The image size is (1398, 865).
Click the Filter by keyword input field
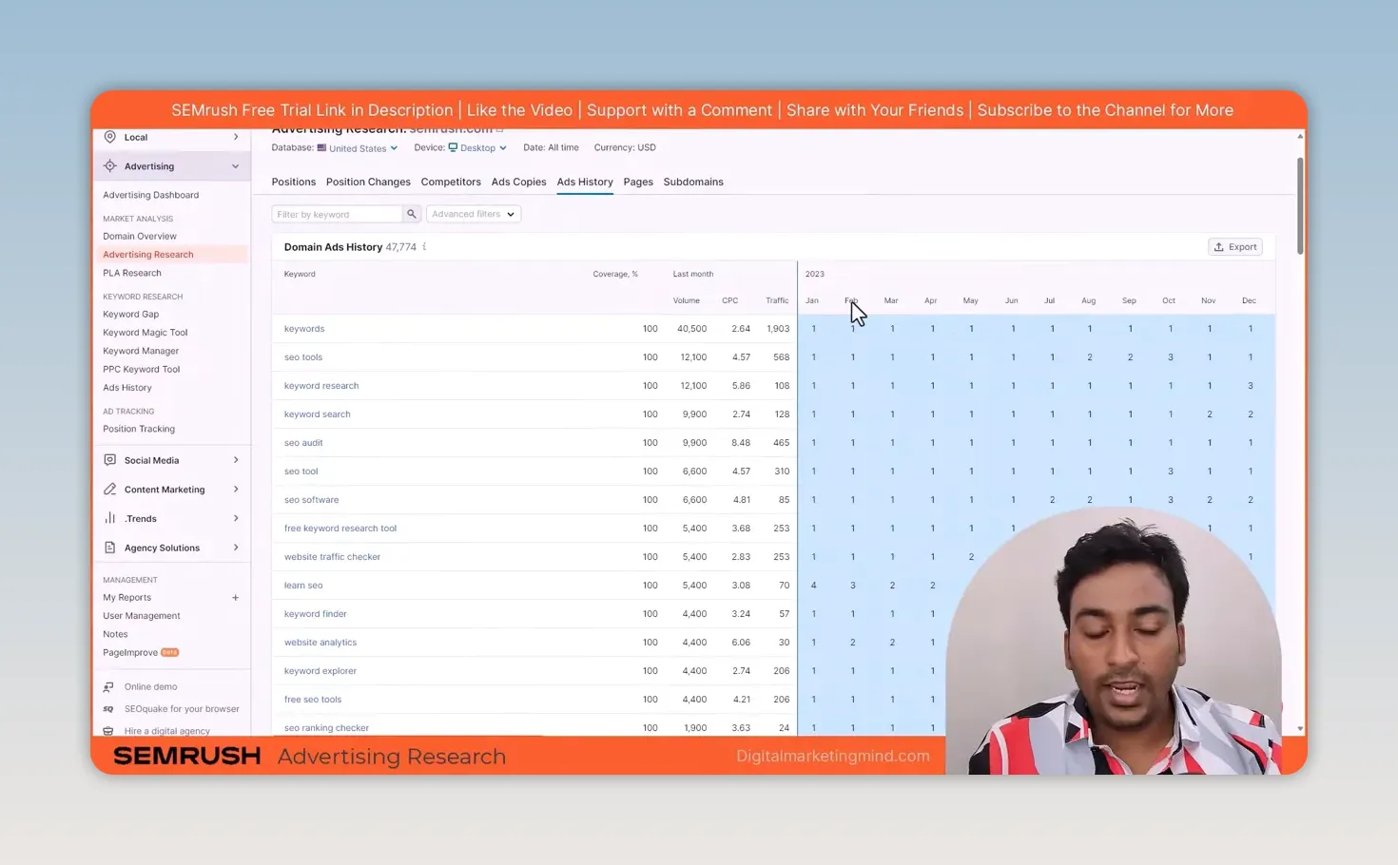coord(337,214)
